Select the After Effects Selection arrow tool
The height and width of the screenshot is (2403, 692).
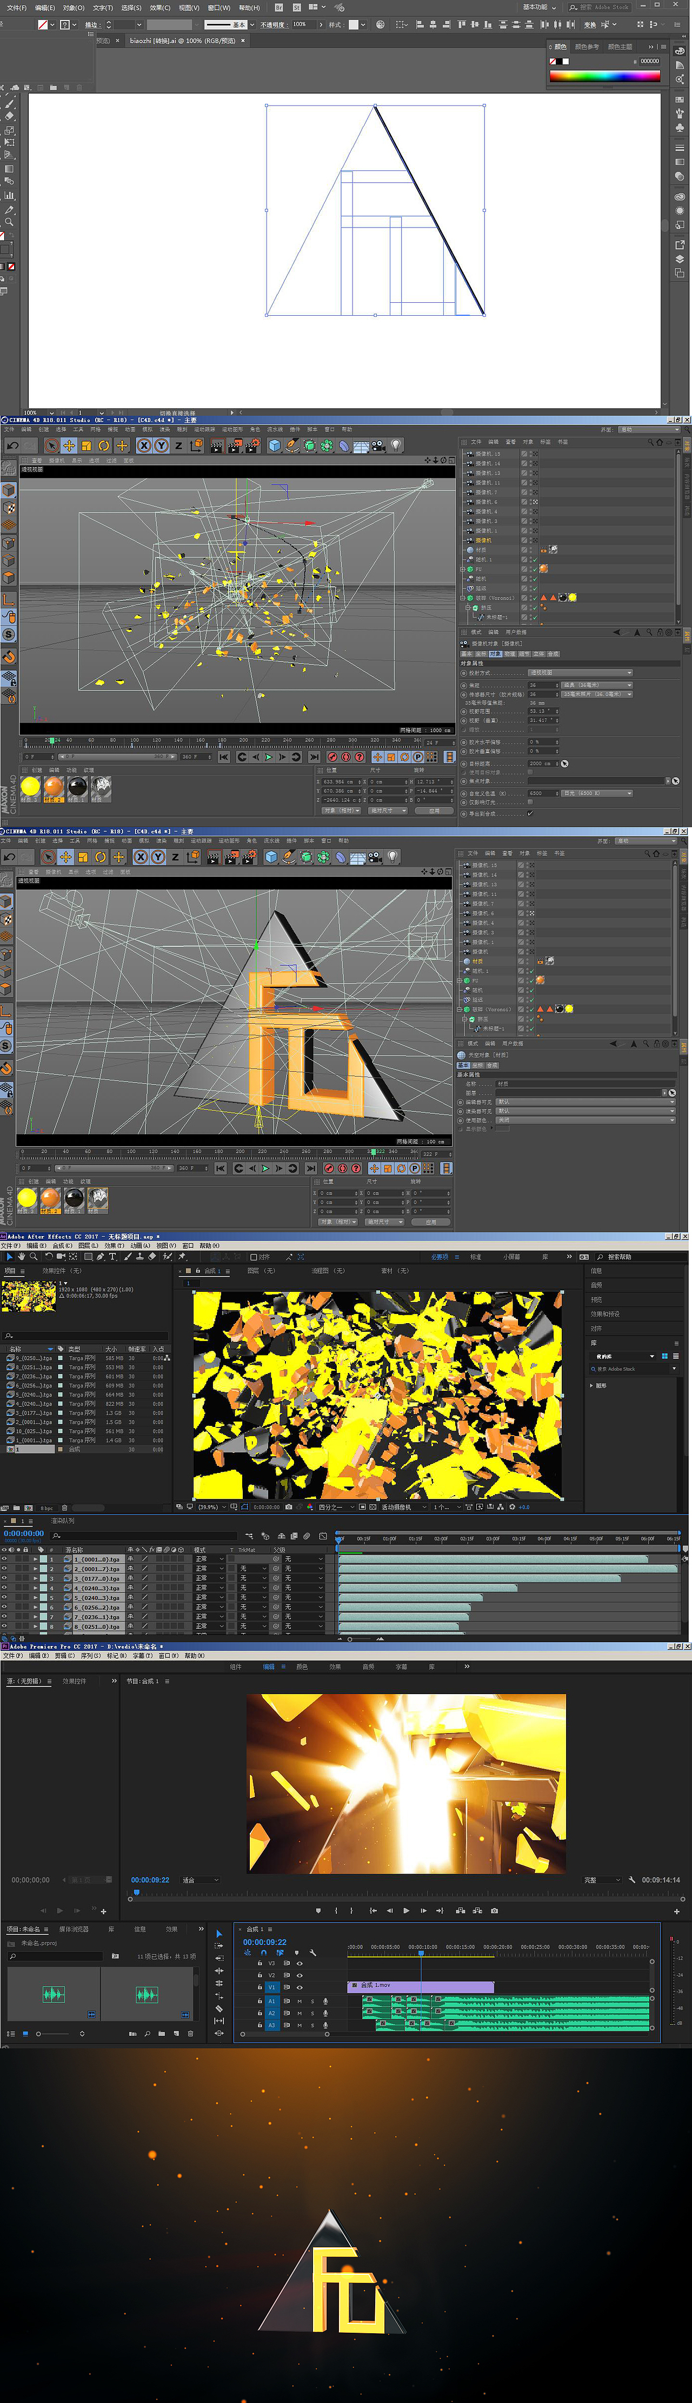point(9,1257)
